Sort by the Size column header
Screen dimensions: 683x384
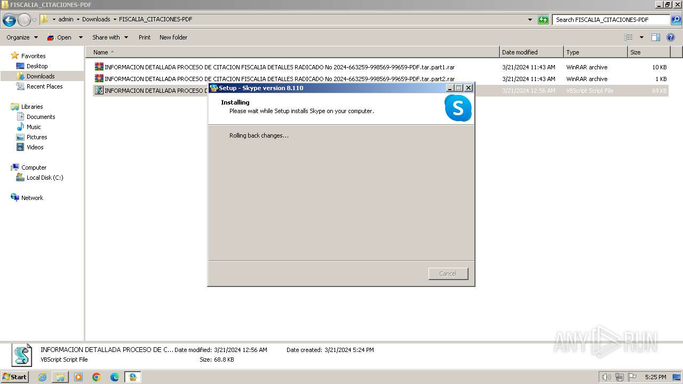click(649, 52)
